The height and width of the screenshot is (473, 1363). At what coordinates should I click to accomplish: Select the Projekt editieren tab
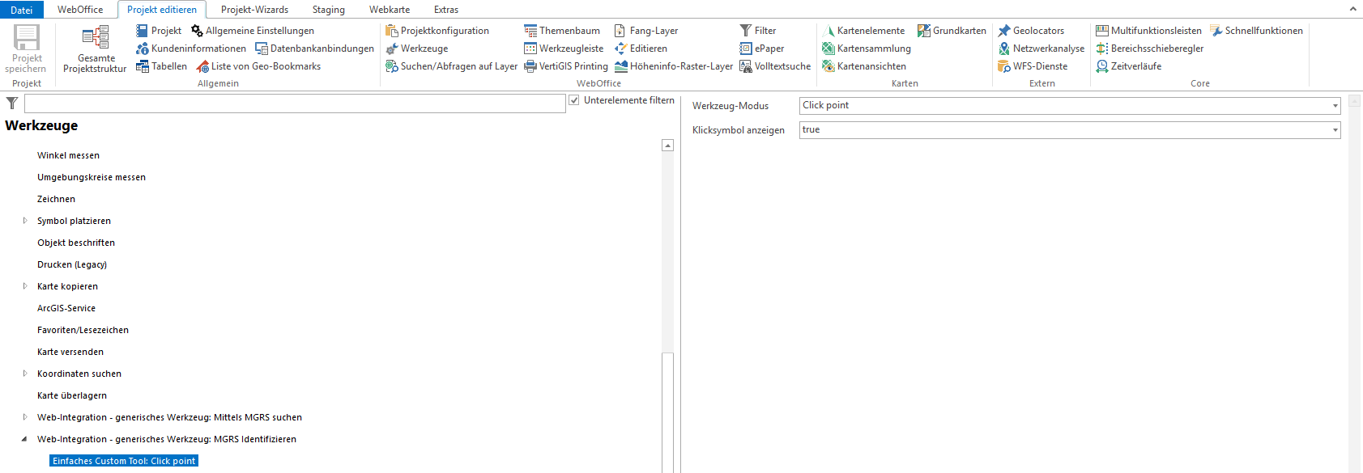coord(162,10)
